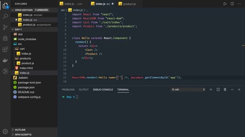The height and width of the screenshot is (137, 245).
Task: Open webpack.config.js in explorer
Action: (x=34, y=97)
